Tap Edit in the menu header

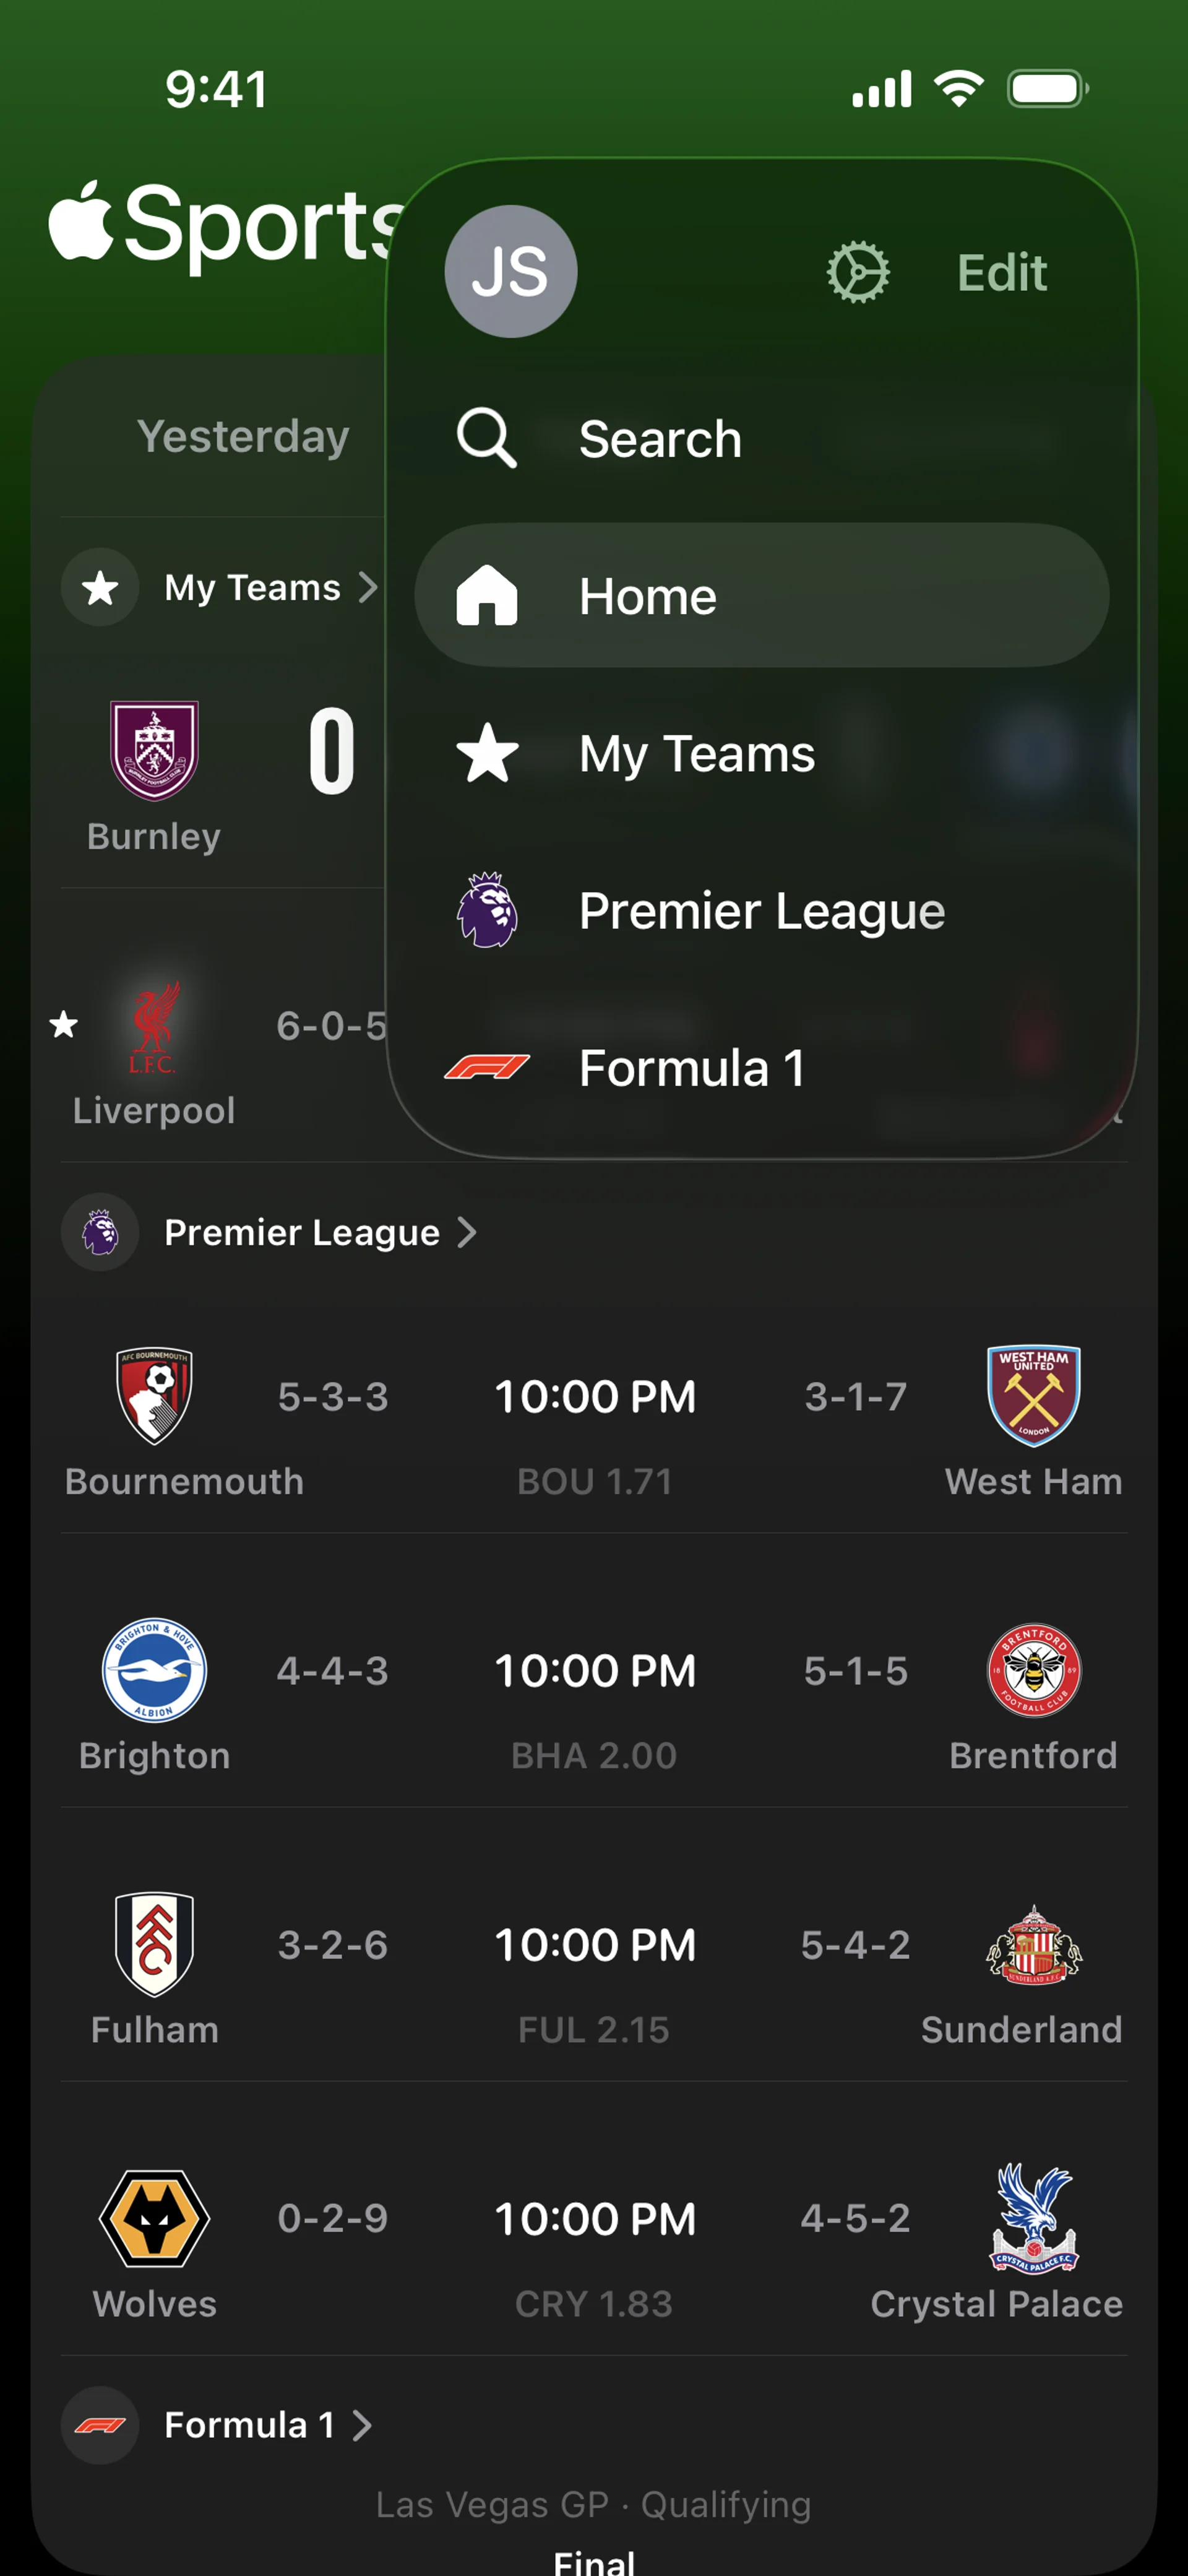(x=1001, y=272)
